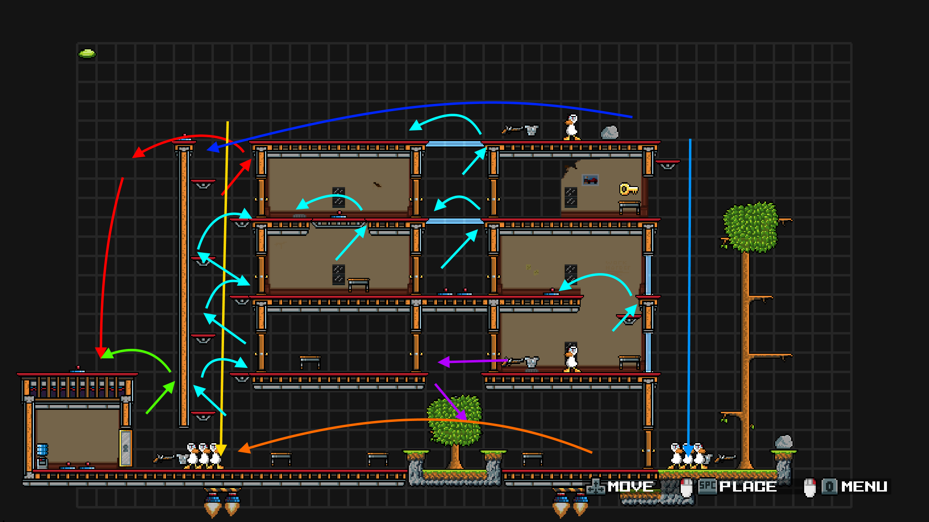Click the SPC key icon beside PLACE

(x=707, y=486)
